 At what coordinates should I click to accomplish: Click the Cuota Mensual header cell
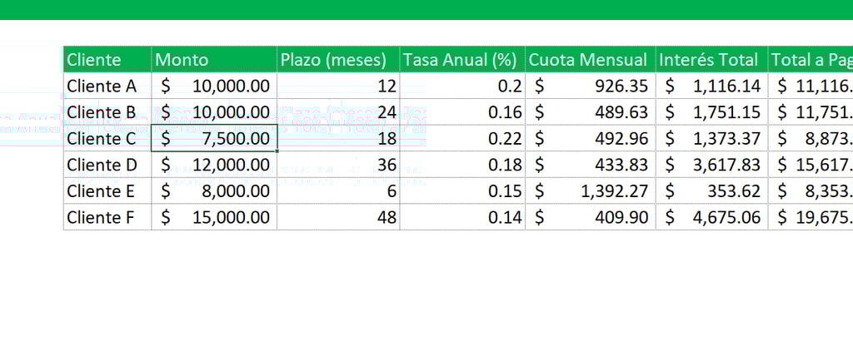coord(590,59)
